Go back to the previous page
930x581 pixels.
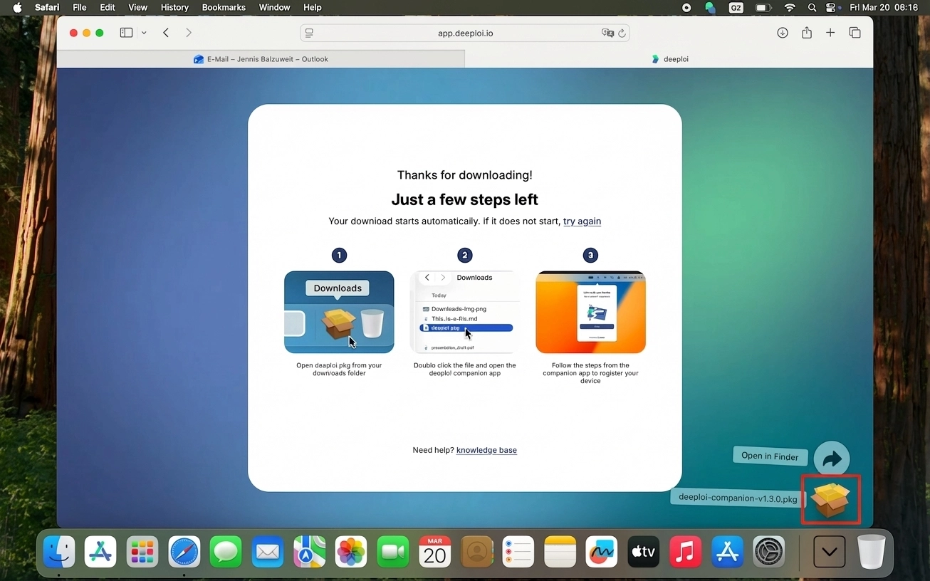(x=166, y=33)
